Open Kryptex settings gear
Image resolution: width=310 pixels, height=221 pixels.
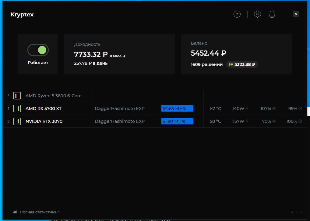tap(257, 14)
